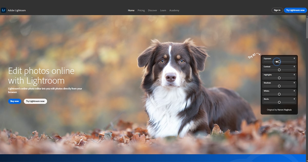Open the Pricing page from the navigation

[141, 10]
